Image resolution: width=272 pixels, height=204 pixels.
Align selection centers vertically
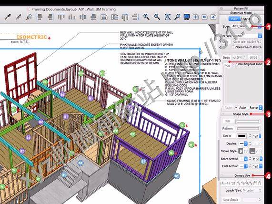point(82,17)
